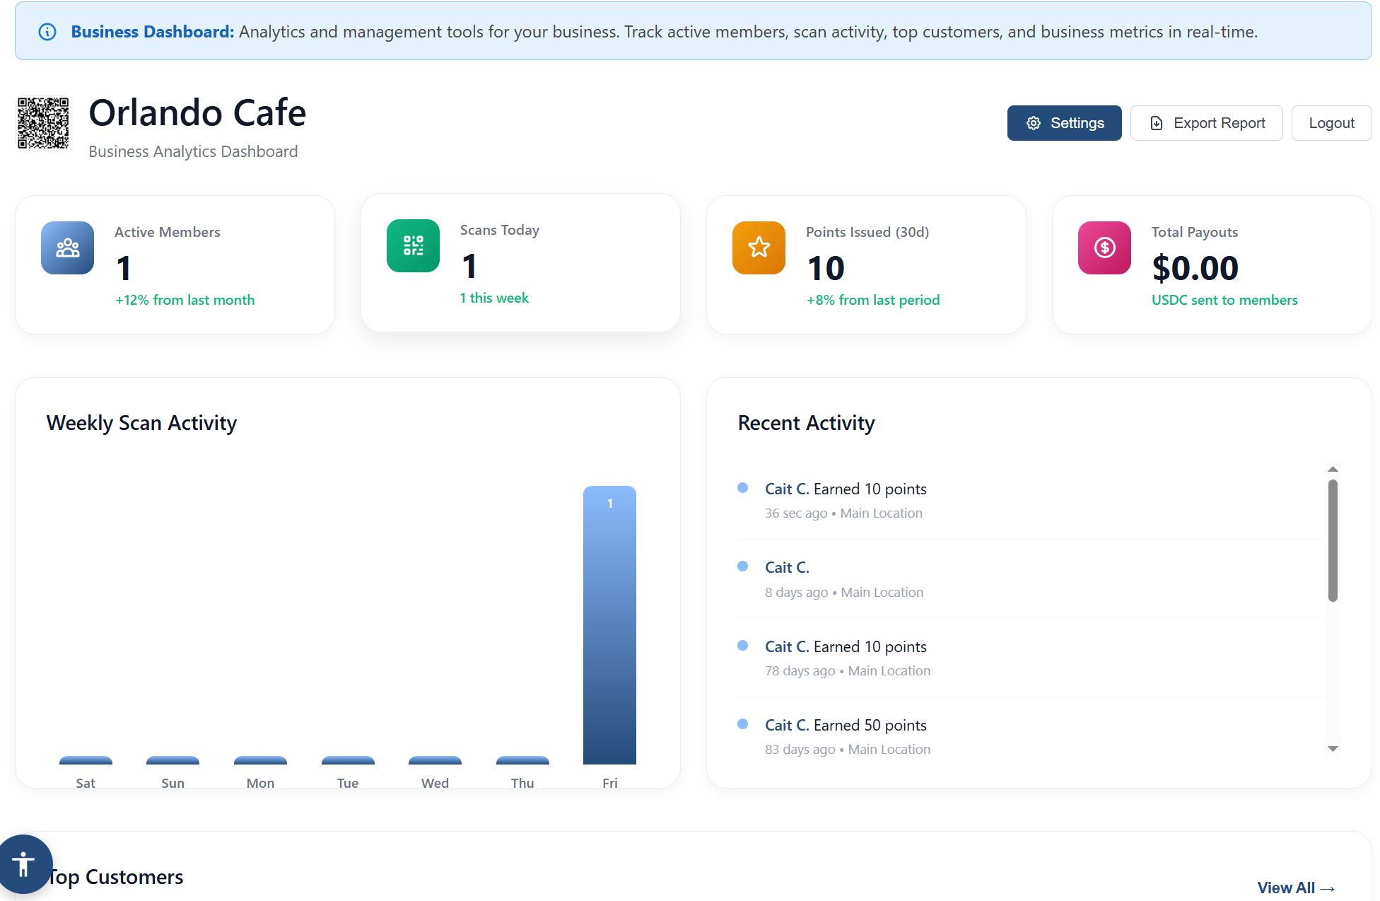The width and height of the screenshot is (1380, 901).
Task: Click the Wed bar in the weekly chart
Action: click(435, 760)
